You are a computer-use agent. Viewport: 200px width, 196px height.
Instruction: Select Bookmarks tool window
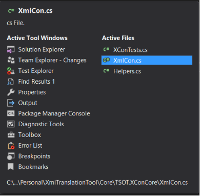click(33, 167)
